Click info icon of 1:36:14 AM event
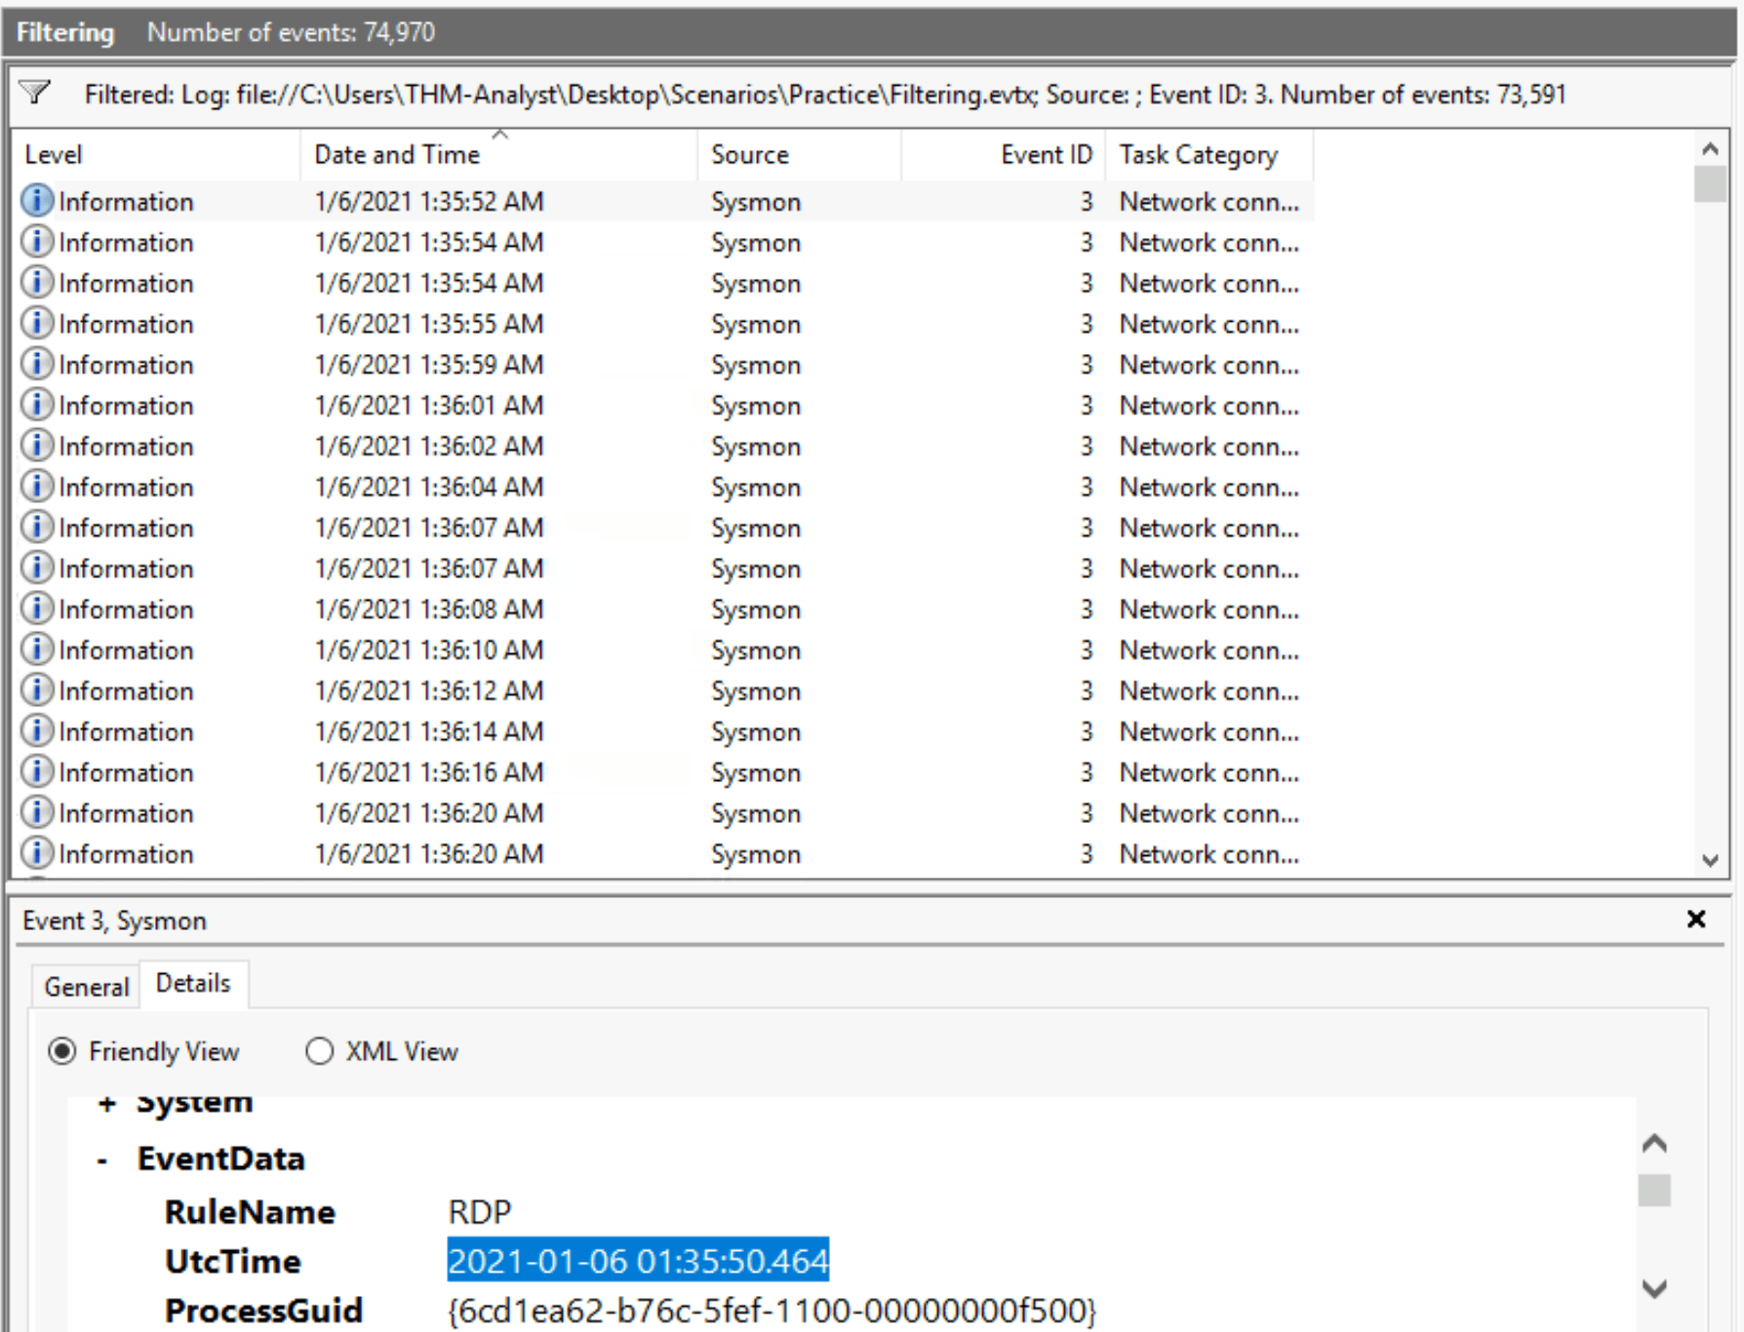The width and height of the screenshot is (1744, 1332). (36, 730)
